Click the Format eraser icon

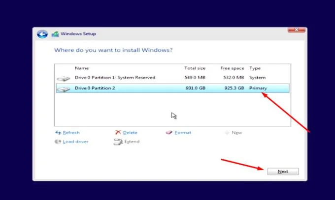click(x=169, y=132)
